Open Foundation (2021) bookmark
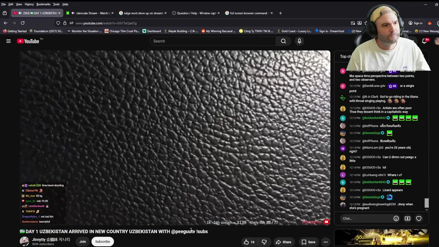This screenshot has width=439, height=247. pyautogui.click(x=46, y=31)
